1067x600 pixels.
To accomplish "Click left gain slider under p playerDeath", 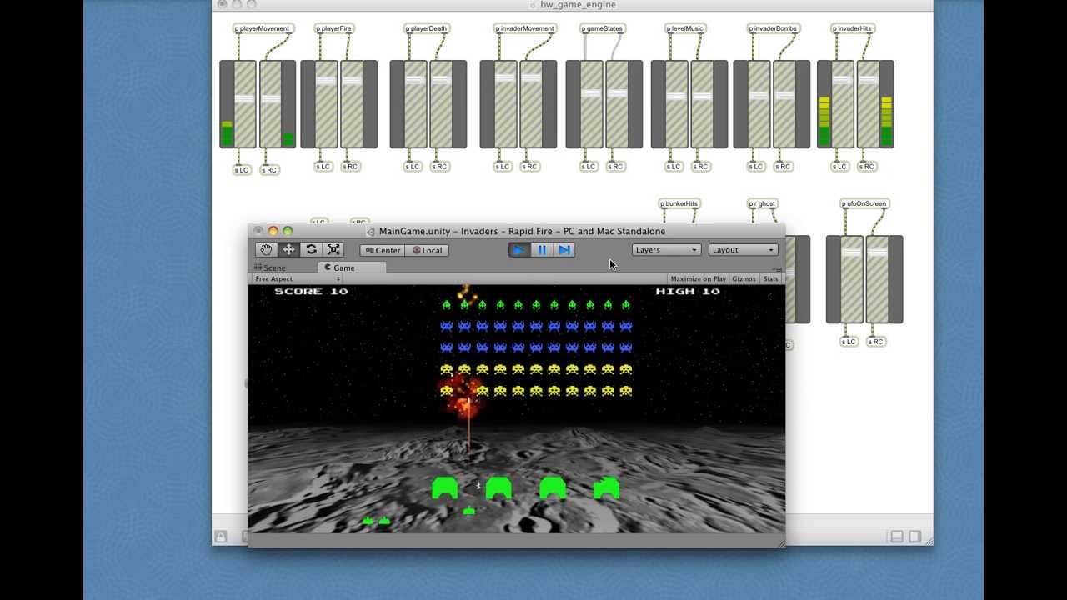I will (x=415, y=104).
